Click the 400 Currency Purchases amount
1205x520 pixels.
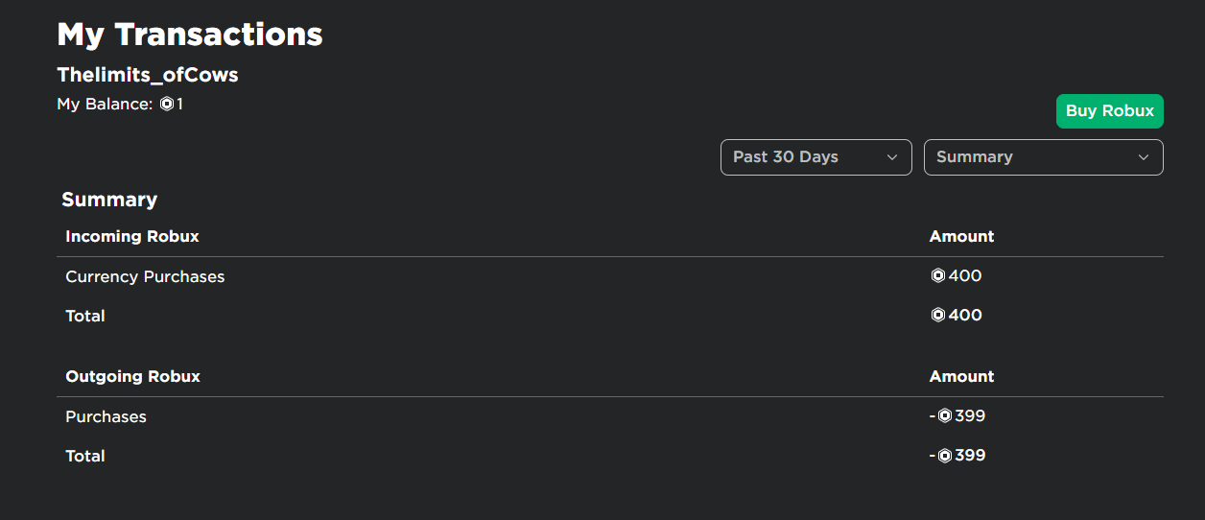[957, 276]
